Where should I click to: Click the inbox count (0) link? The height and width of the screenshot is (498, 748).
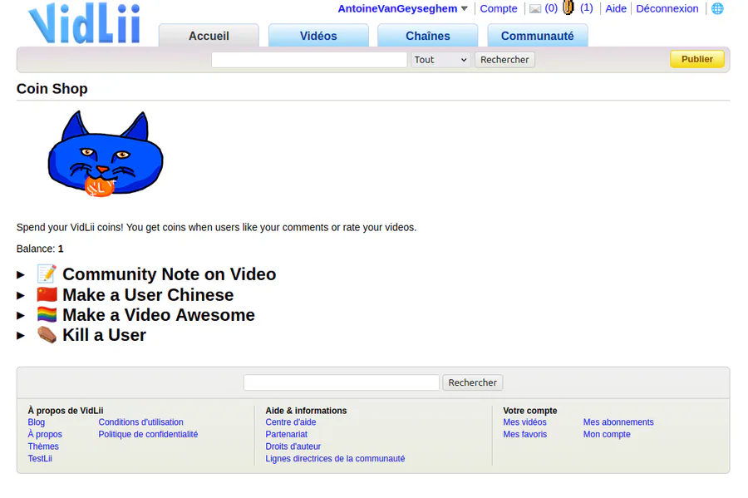click(551, 8)
